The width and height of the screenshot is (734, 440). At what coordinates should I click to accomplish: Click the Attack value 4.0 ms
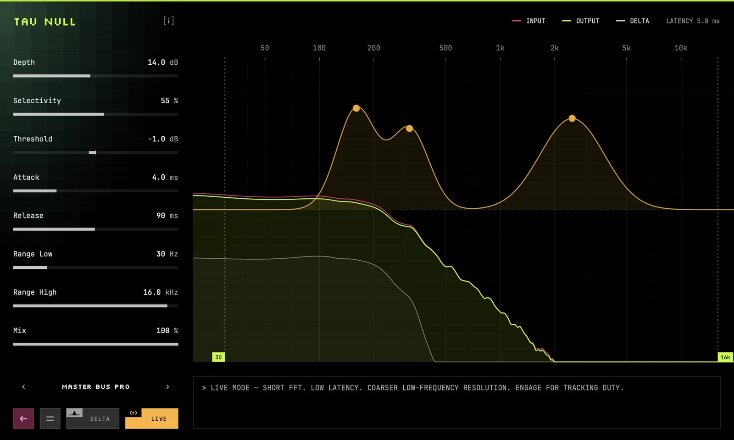(165, 177)
